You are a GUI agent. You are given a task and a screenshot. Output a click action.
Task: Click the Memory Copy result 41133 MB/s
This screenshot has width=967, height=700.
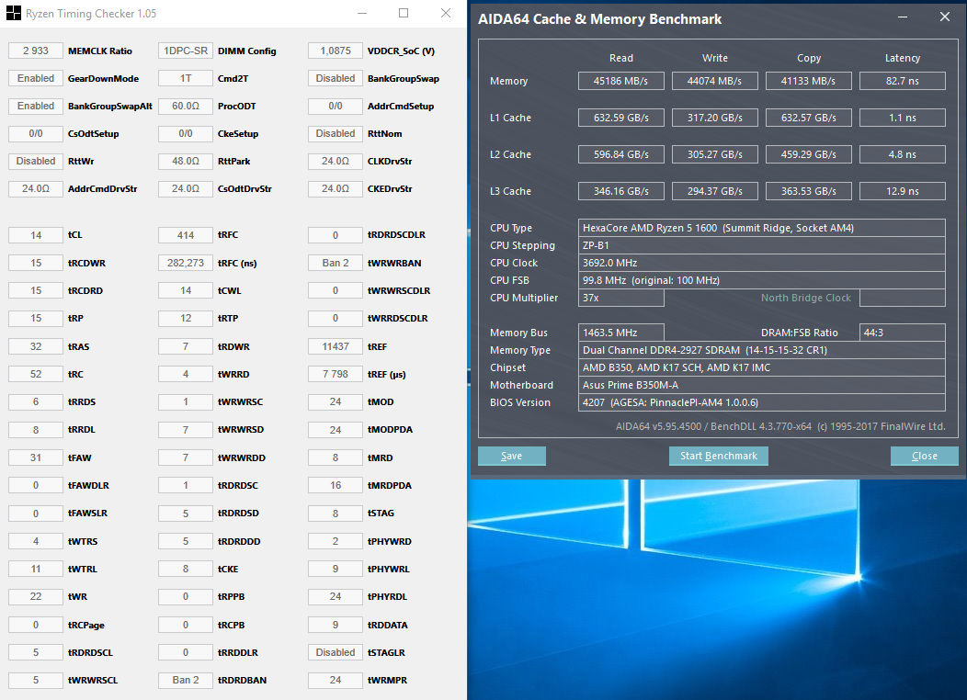tap(809, 81)
